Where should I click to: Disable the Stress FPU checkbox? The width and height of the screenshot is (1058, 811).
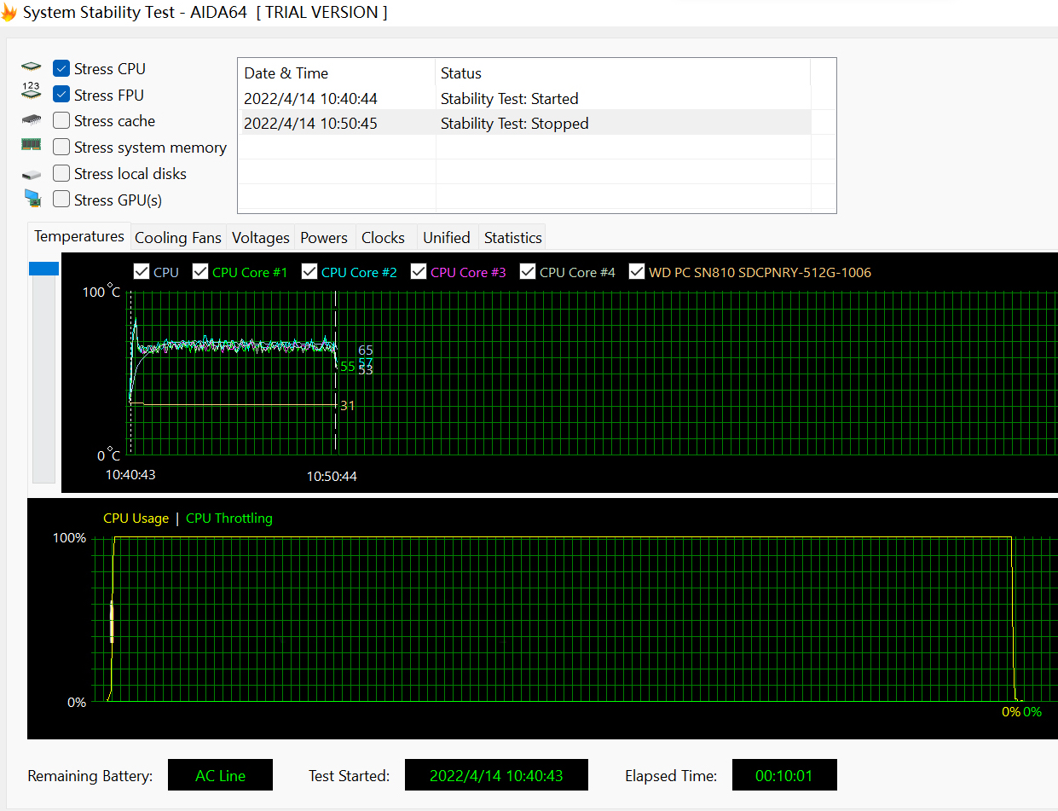tap(61, 95)
